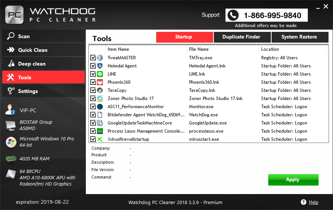This screenshot has height=210, width=333.
Task: Click the green LINE app icon
Action: pyautogui.click(x=100, y=74)
